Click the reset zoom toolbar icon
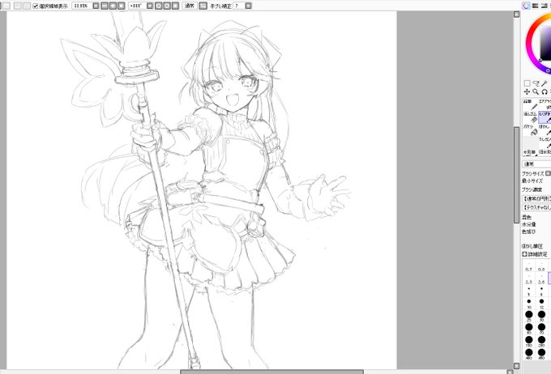Image resolution: width=551 pixels, height=374 pixels. (122, 6)
